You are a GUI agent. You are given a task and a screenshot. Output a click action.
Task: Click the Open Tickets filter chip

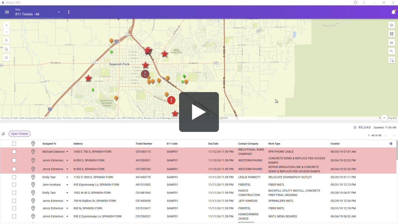(20, 134)
